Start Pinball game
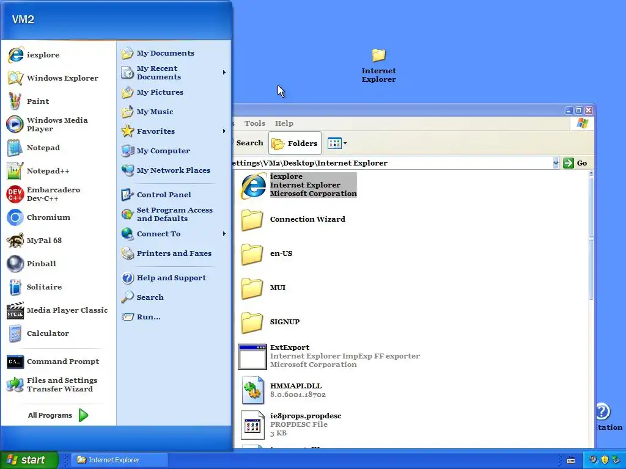Viewport: 626px width, 469px height. coord(58,264)
